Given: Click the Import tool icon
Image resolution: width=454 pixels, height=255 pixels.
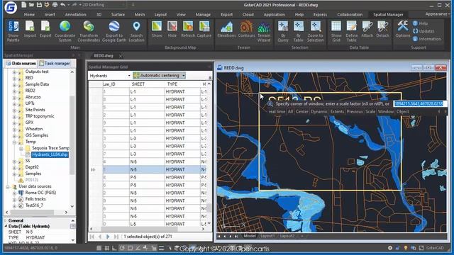Looking at the screenshot, I should [30, 29].
